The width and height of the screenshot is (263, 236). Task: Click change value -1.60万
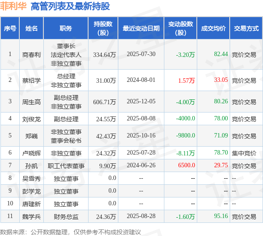(185, 217)
